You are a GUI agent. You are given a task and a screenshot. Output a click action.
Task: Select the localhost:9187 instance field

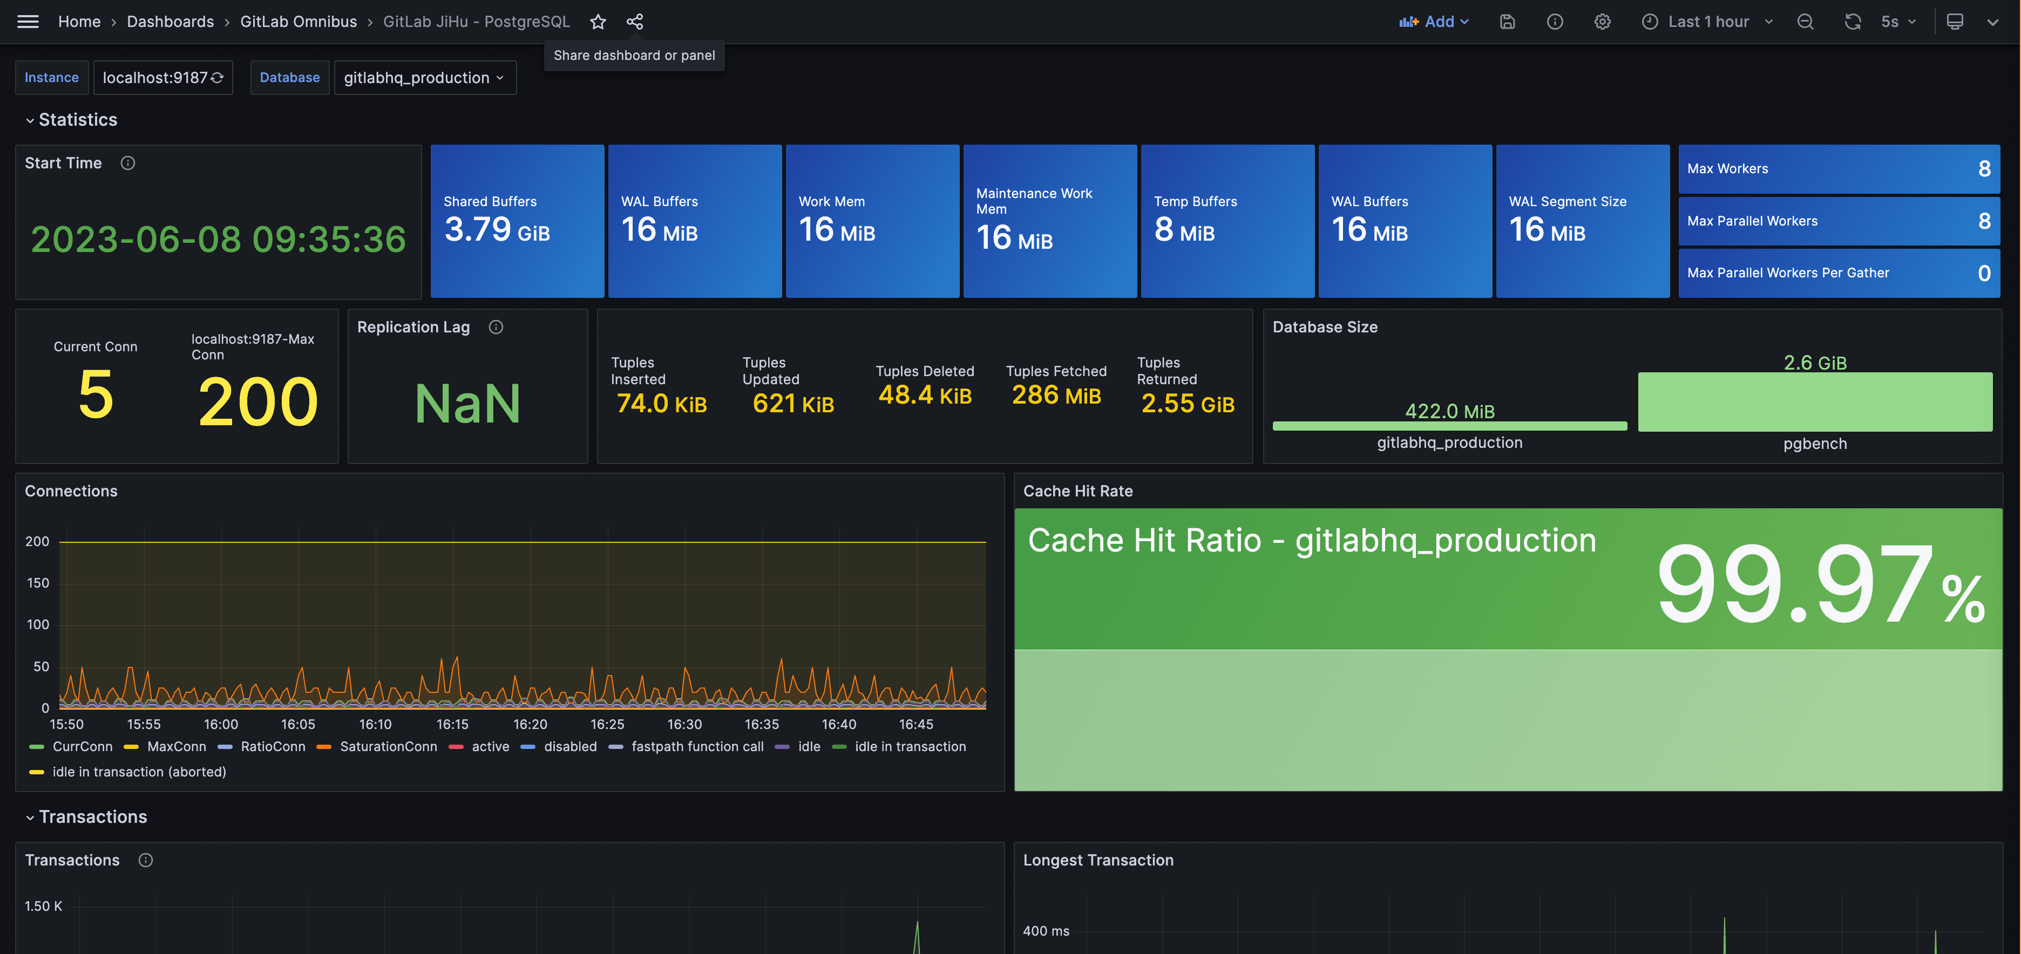(x=162, y=78)
